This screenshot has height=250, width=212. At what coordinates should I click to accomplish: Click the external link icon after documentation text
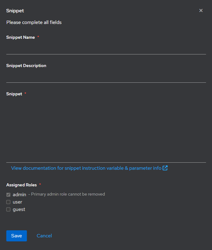point(165,168)
